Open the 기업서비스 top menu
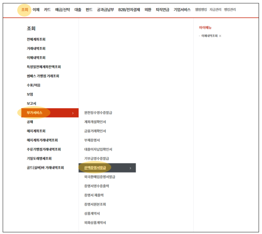Image resolution: width=262 pixels, height=234 pixels. tap(182, 10)
